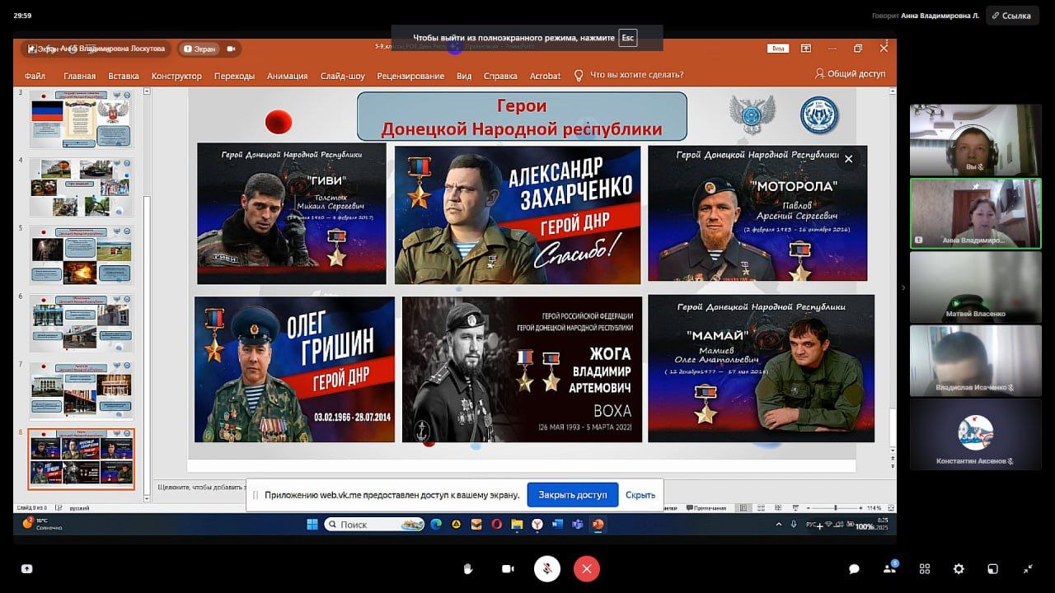Change the call grid layout
The width and height of the screenshot is (1055, 593).
tap(925, 568)
